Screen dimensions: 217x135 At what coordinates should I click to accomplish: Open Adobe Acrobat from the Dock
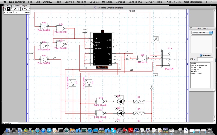click(131, 130)
